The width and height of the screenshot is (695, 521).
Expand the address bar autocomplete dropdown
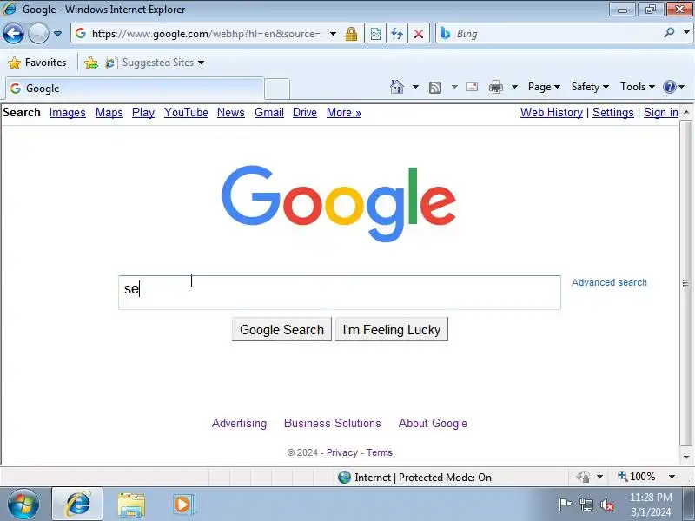coord(333,34)
